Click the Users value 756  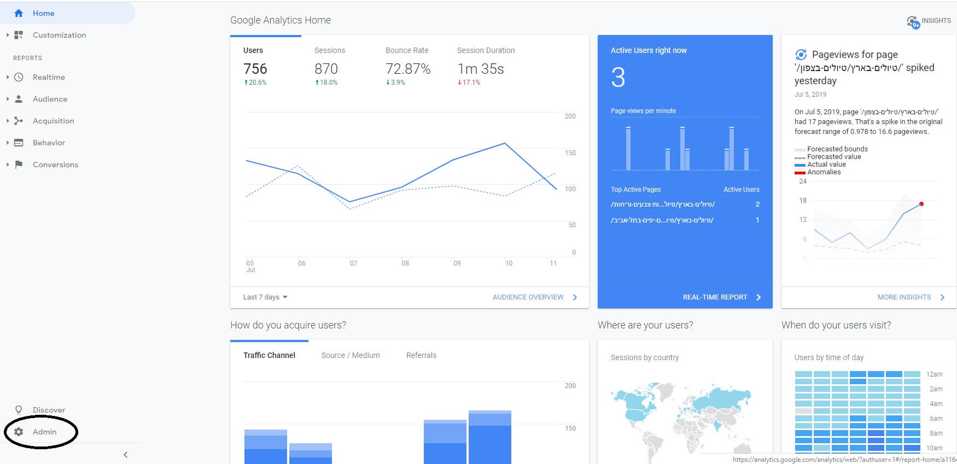point(255,69)
